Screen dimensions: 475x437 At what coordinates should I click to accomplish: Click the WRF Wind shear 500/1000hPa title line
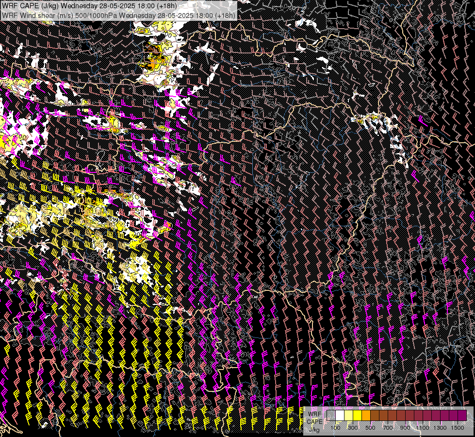(118, 15)
